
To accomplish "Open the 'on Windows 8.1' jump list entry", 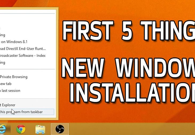I will coord(14,42).
